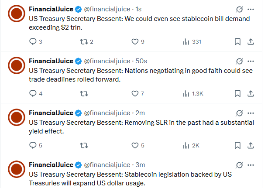
Task: Click the 2m timestamp of SLR tweet
Action: 140,113
